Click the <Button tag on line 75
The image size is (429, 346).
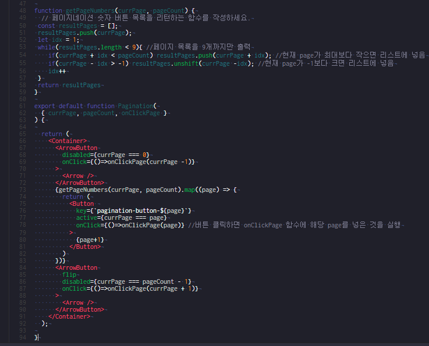[x=81, y=204]
